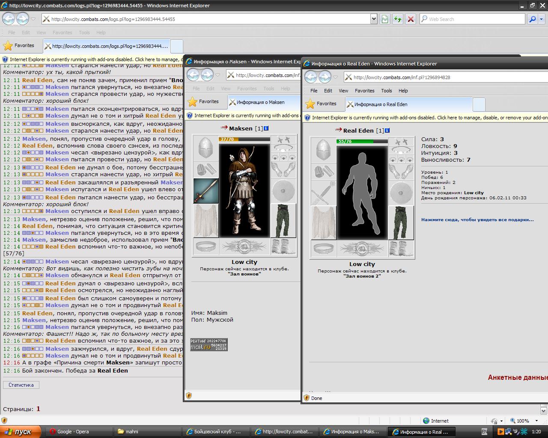
Task: Click the shield slot in Real Eden's equipment
Action: click(401, 192)
